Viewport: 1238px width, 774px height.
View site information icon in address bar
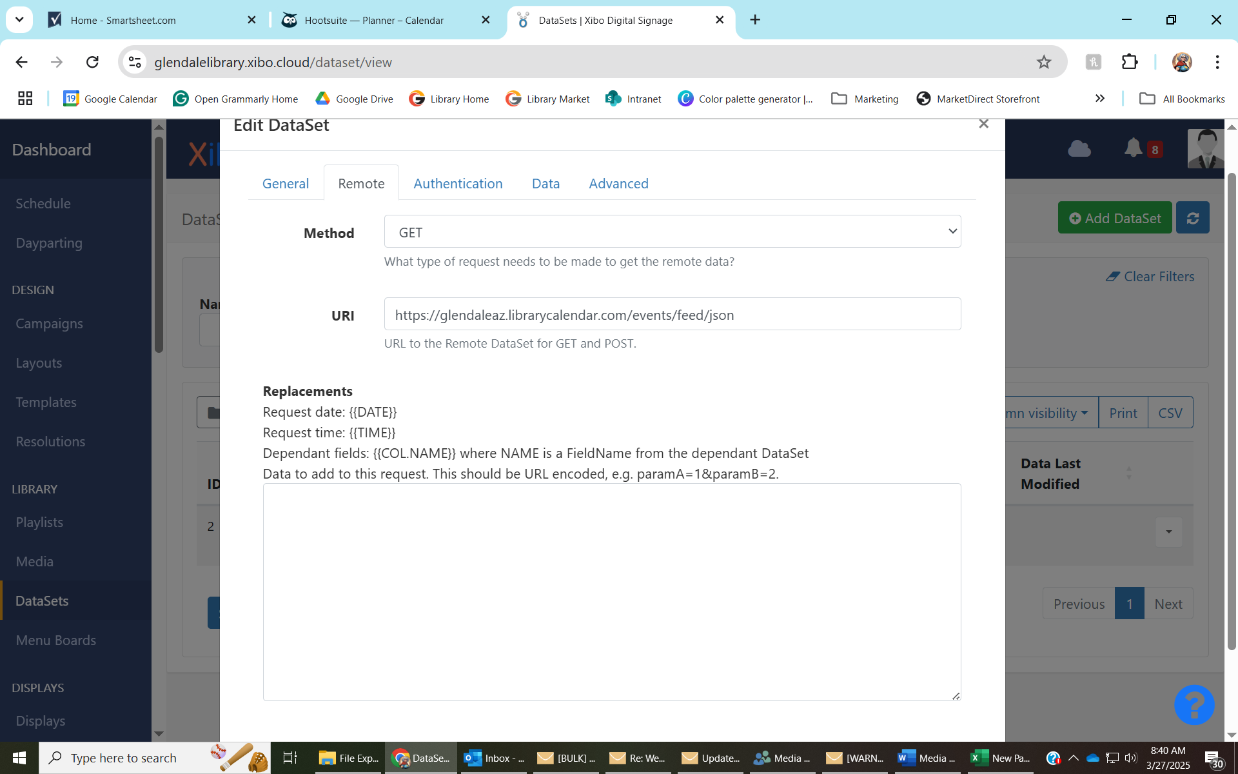click(135, 62)
